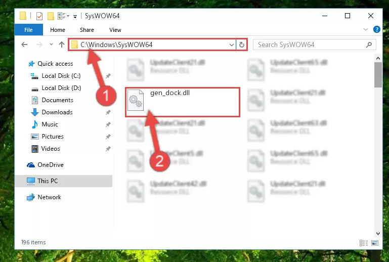Click the folder icon in the title bar
The width and height of the screenshot is (389, 262).
(x=23, y=16)
